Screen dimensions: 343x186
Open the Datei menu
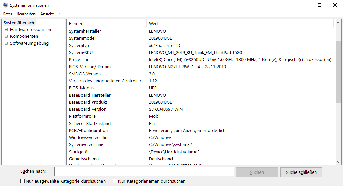[x=7, y=14]
